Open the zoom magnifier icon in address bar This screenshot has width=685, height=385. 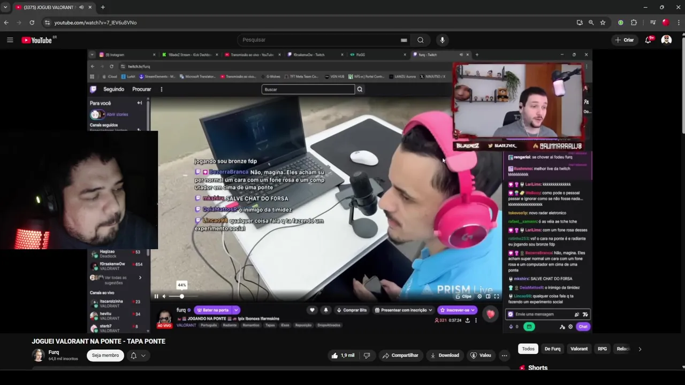point(591,22)
